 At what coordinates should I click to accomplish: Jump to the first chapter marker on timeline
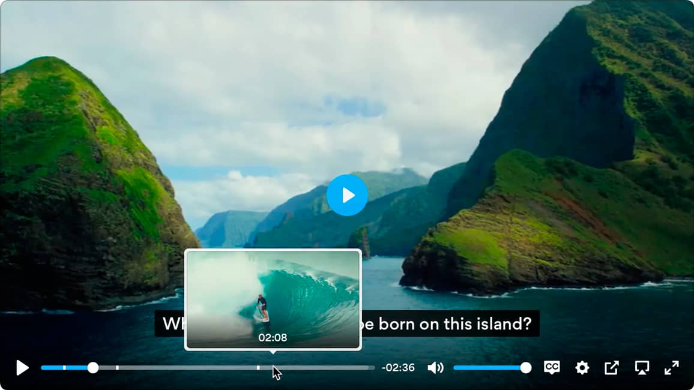pos(65,368)
